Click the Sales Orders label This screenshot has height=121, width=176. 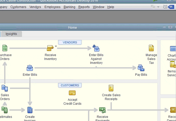coord(5,97)
